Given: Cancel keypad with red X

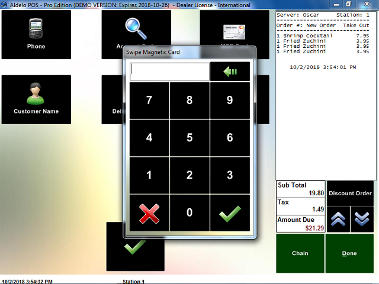Looking at the screenshot, I should (149, 213).
